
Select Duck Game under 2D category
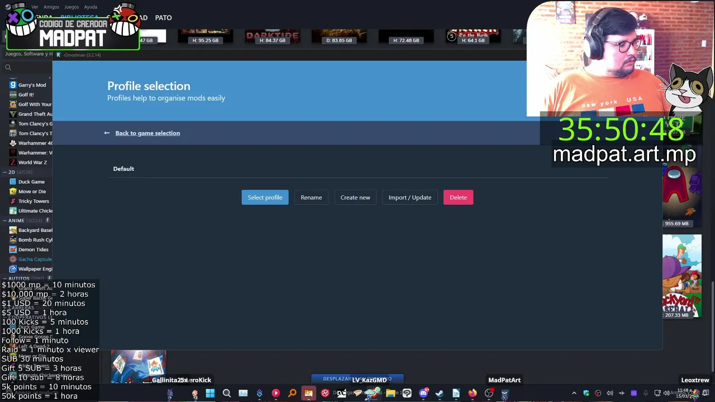31,181
